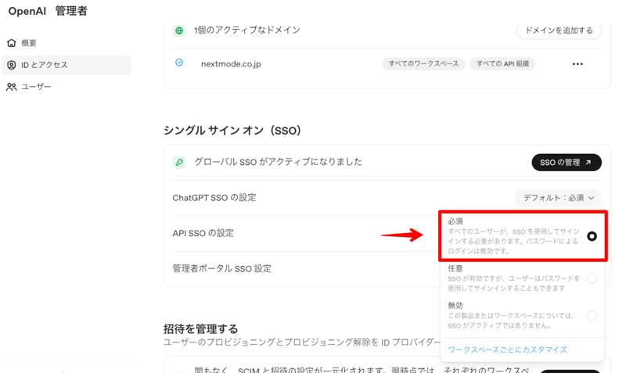Click the shield icon for ID とアクセス
The image size is (626, 373).
[x=11, y=65]
